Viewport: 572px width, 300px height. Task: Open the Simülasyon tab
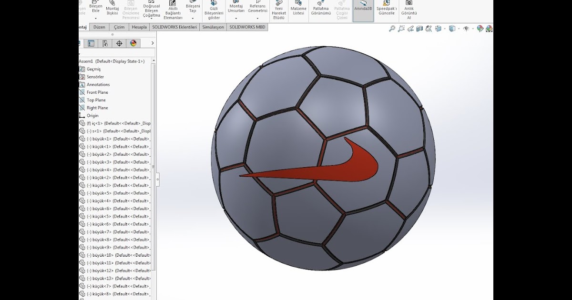tap(213, 28)
